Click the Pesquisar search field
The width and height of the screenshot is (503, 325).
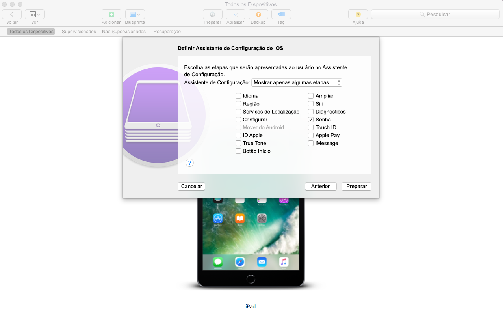click(x=436, y=14)
